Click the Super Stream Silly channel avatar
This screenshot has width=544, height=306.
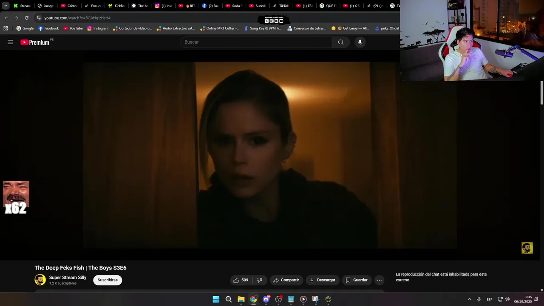40,280
